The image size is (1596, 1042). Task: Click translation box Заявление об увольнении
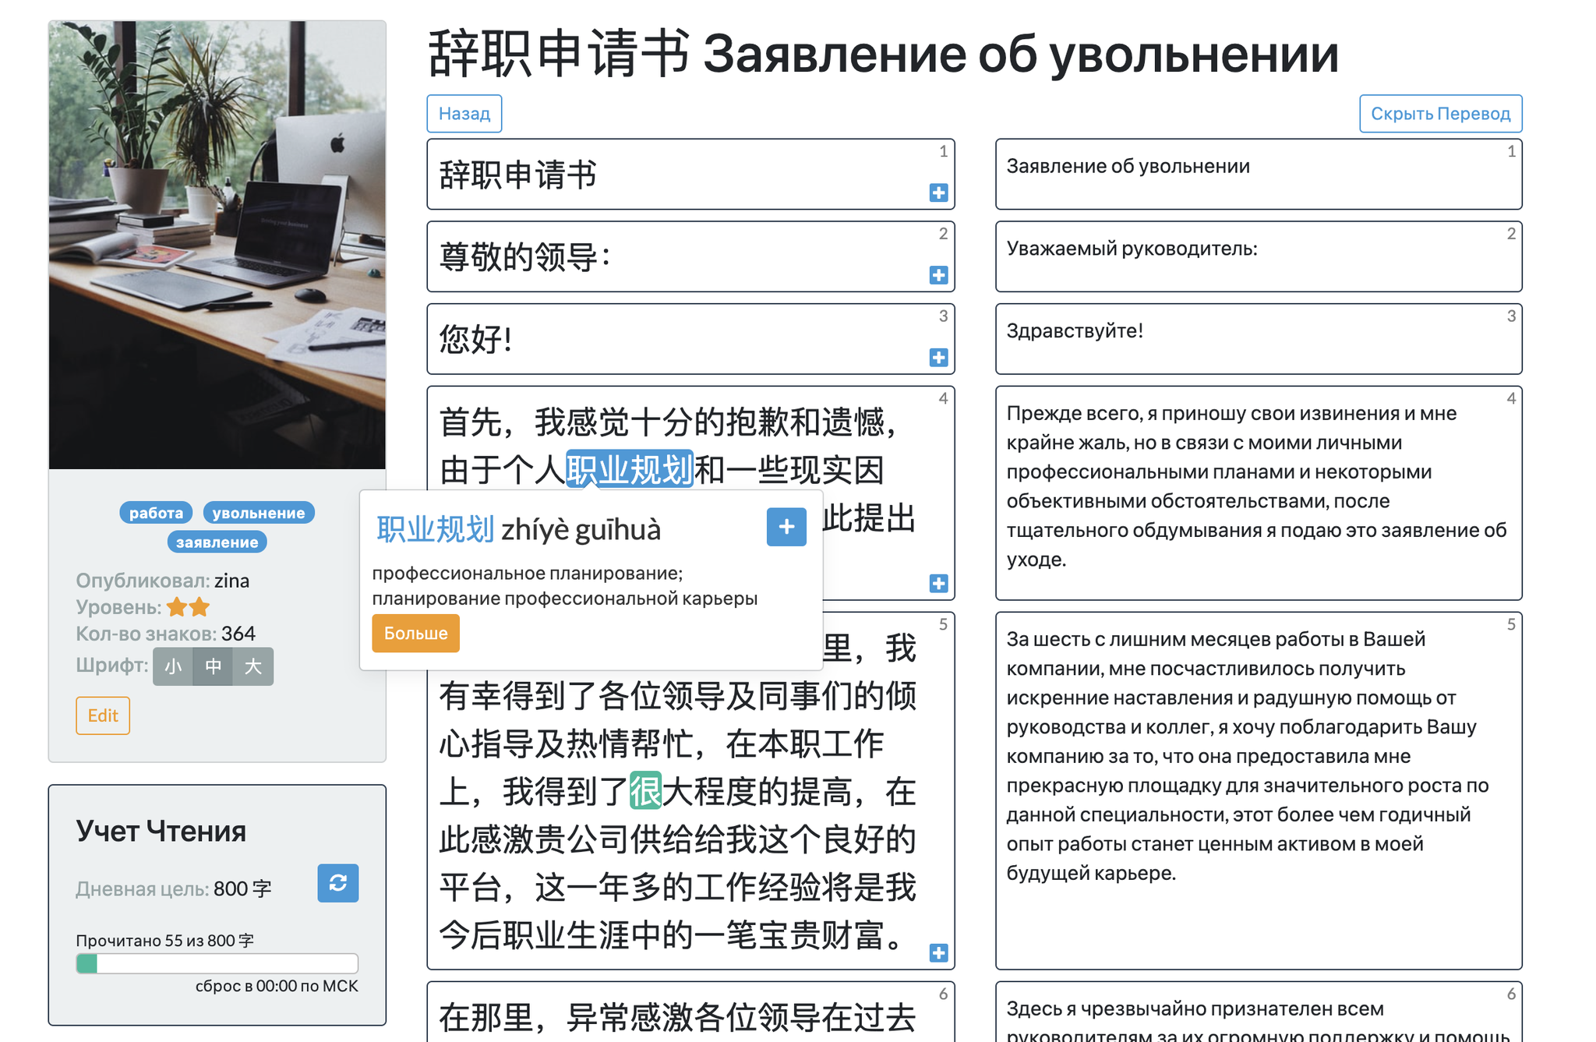pos(1259,174)
